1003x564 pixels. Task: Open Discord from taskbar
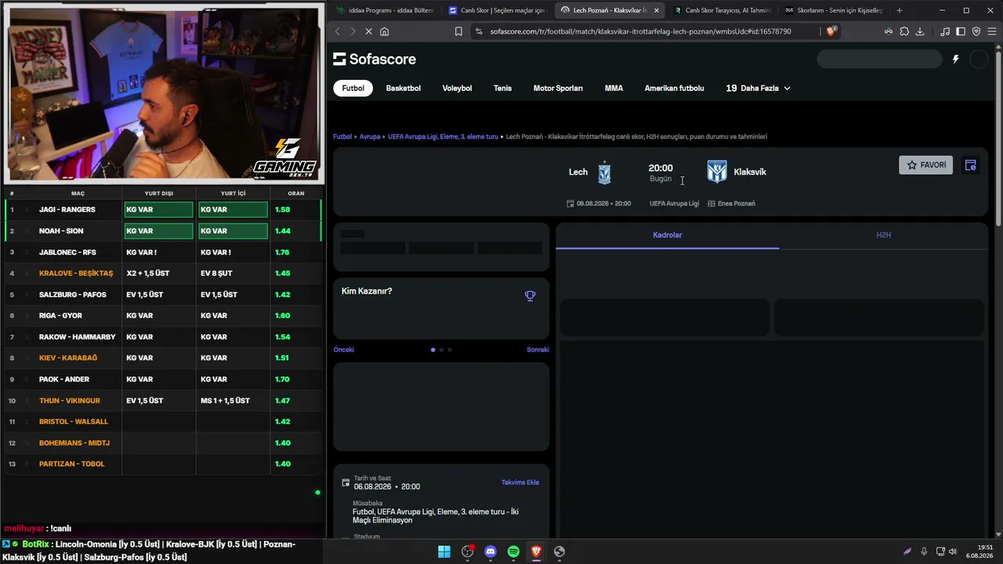coord(491,551)
